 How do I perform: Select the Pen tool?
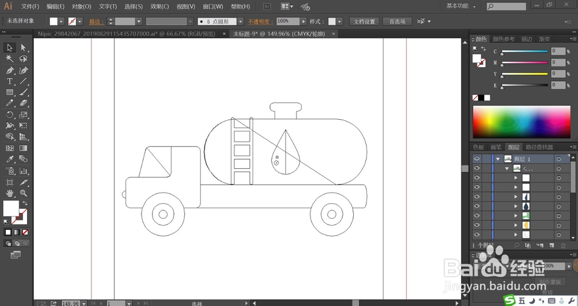pos(10,70)
